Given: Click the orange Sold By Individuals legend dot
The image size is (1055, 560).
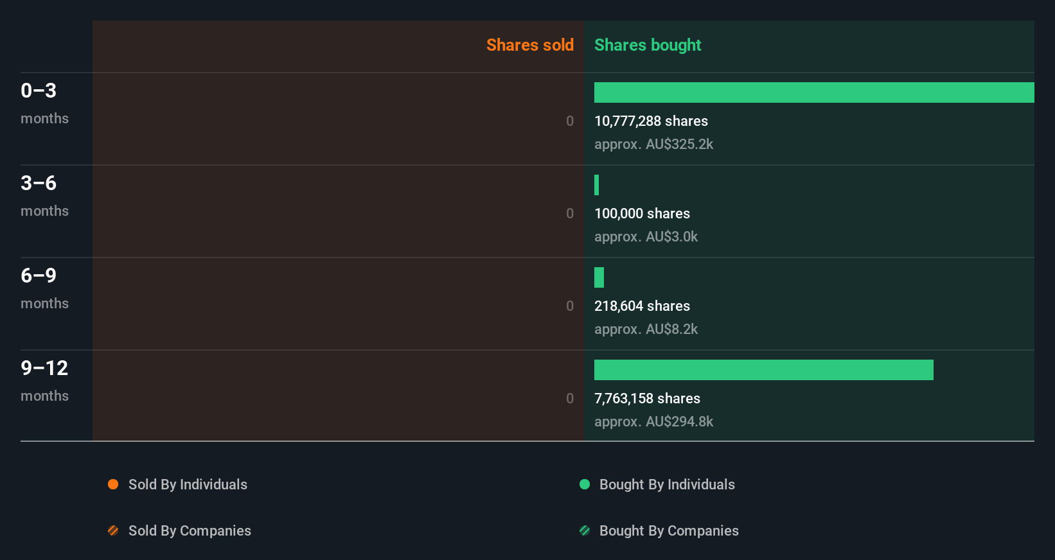Looking at the screenshot, I should tap(113, 484).
